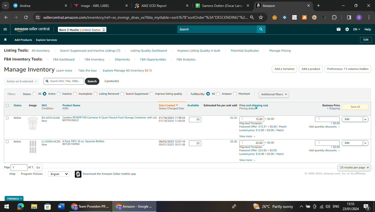Expand the Additional filters dropdown
The height and width of the screenshot is (212, 375).
click(274, 94)
